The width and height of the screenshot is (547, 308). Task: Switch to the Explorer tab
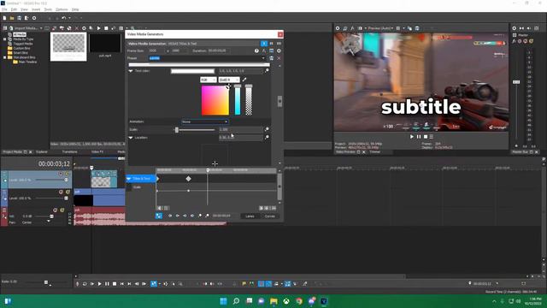(x=42, y=152)
